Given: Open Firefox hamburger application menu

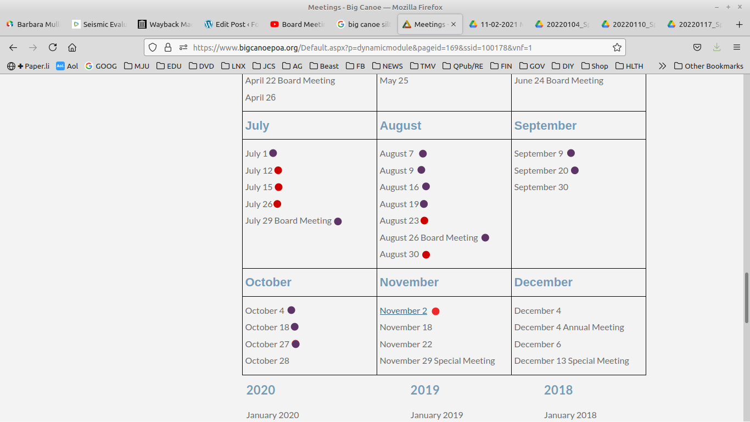Looking at the screenshot, I should 737,47.
